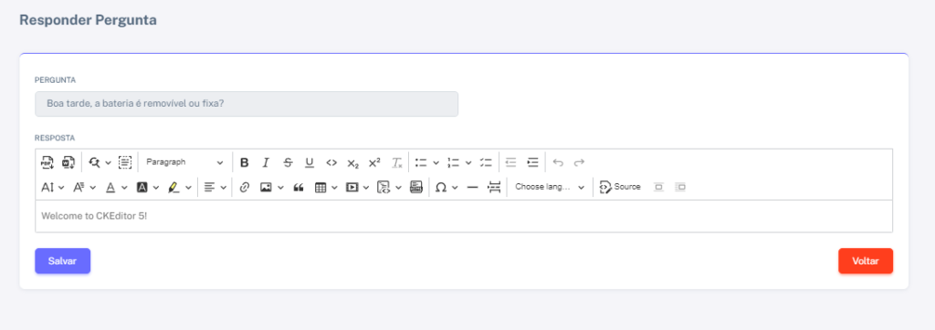Click the superscript icon
Viewport: 935px width, 330px height.
point(374,162)
